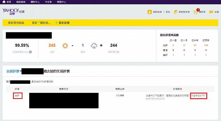Open 中古車 in top navigation
The image size is (221, 121).
(48, 2)
